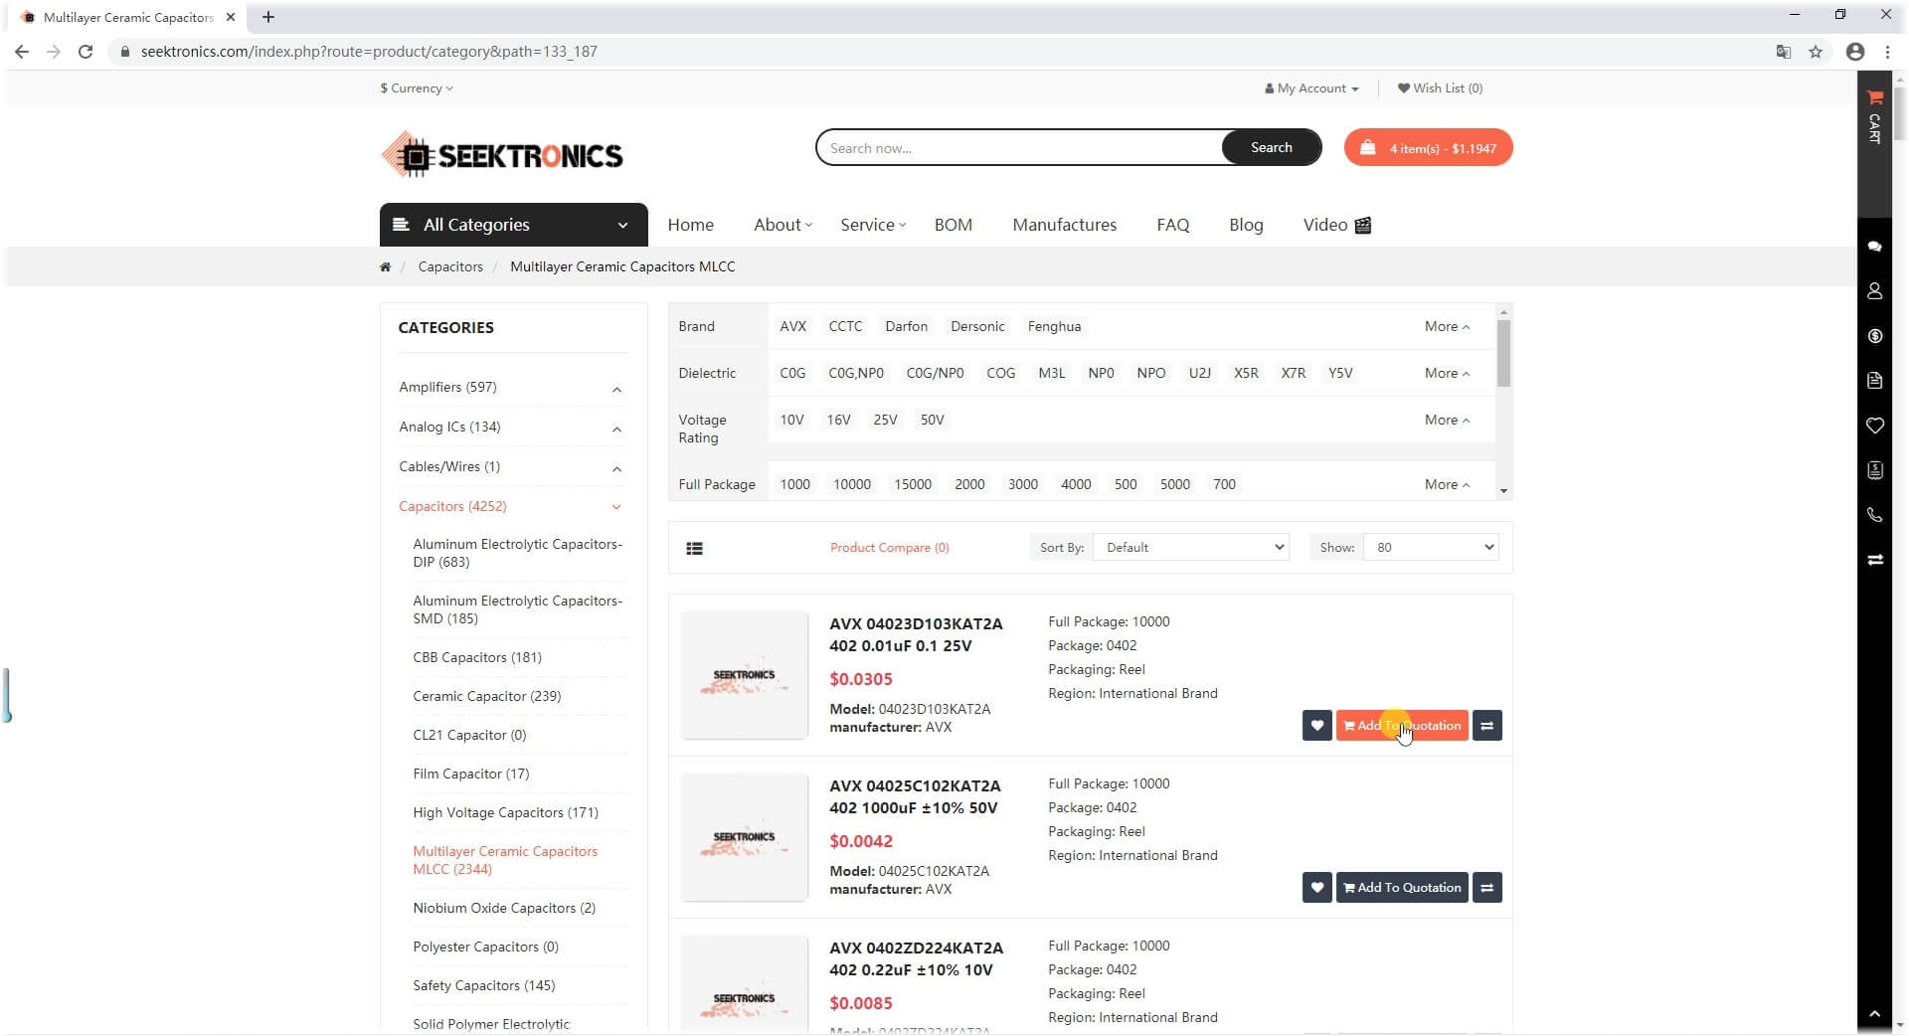Open the cart summary 4 item(s) button
The height and width of the screenshot is (1036, 1909).
(1428, 148)
